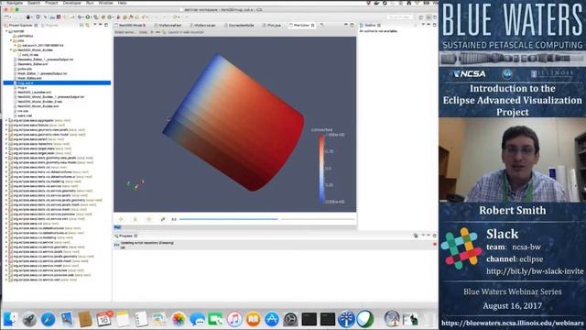Click the New file wizard toolbar icon
586x330 pixels.
click(x=6, y=17)
